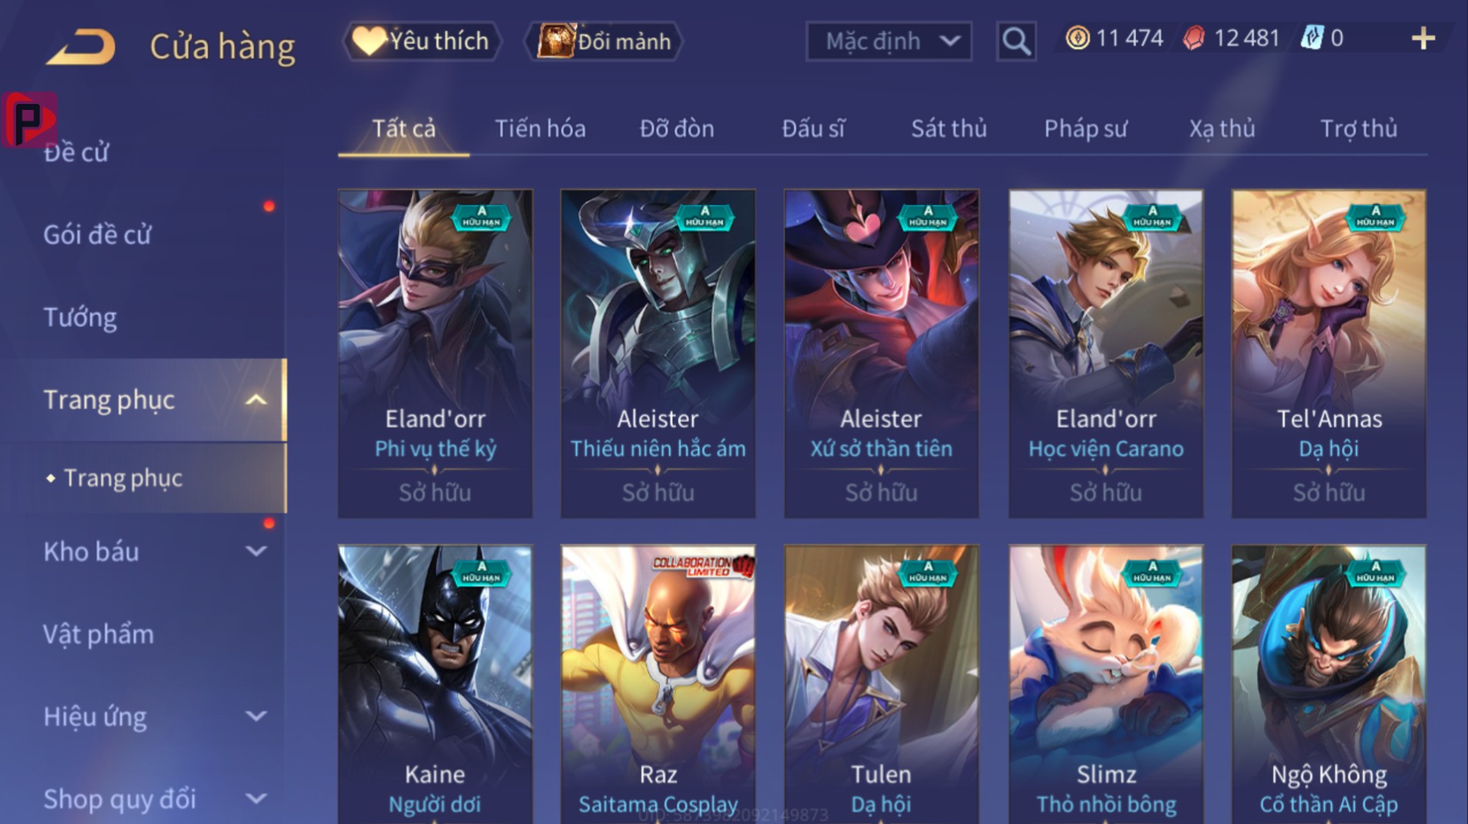The width and height of the screenshot is (1468, 824).
Task: Open the Mặc định sort dropdown
Action: coord(888,41)
